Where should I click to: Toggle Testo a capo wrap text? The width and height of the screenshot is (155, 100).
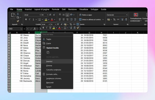86,15
